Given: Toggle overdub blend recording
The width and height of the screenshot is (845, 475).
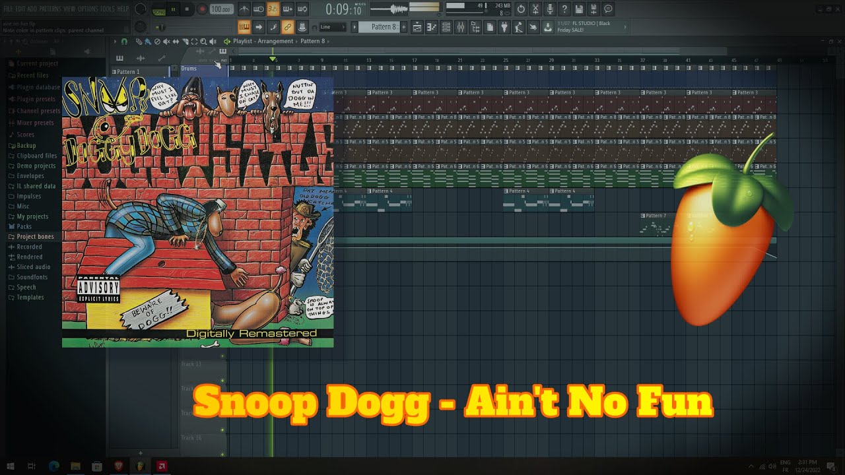Looking at the screenshot, I should coord(288,9).
